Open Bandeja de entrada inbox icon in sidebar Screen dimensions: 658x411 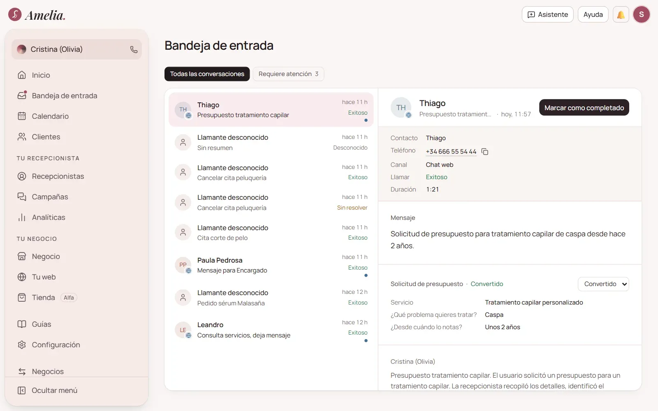(x=22, y=95)
